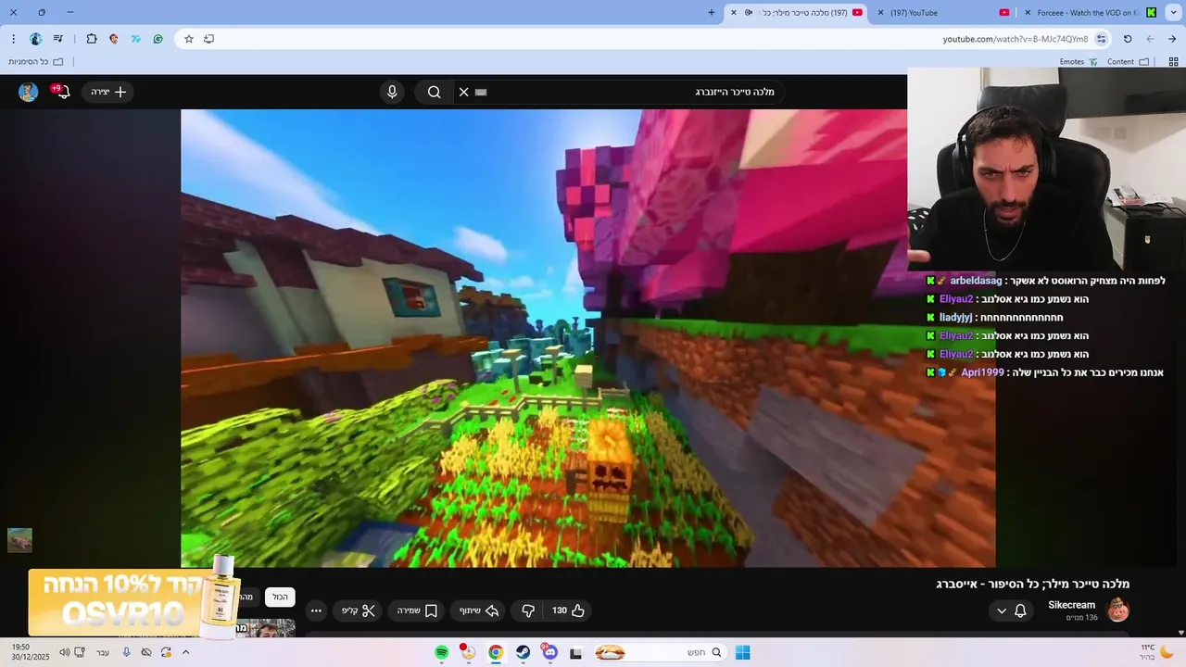1186x667 pixels.
Task: Click Apri1999 username in chat overlay
Action: pyautogui.click(x=982, y=372)
